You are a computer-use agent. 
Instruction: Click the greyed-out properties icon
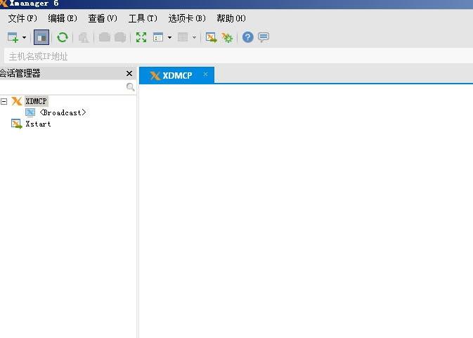[x=84, y=38]
